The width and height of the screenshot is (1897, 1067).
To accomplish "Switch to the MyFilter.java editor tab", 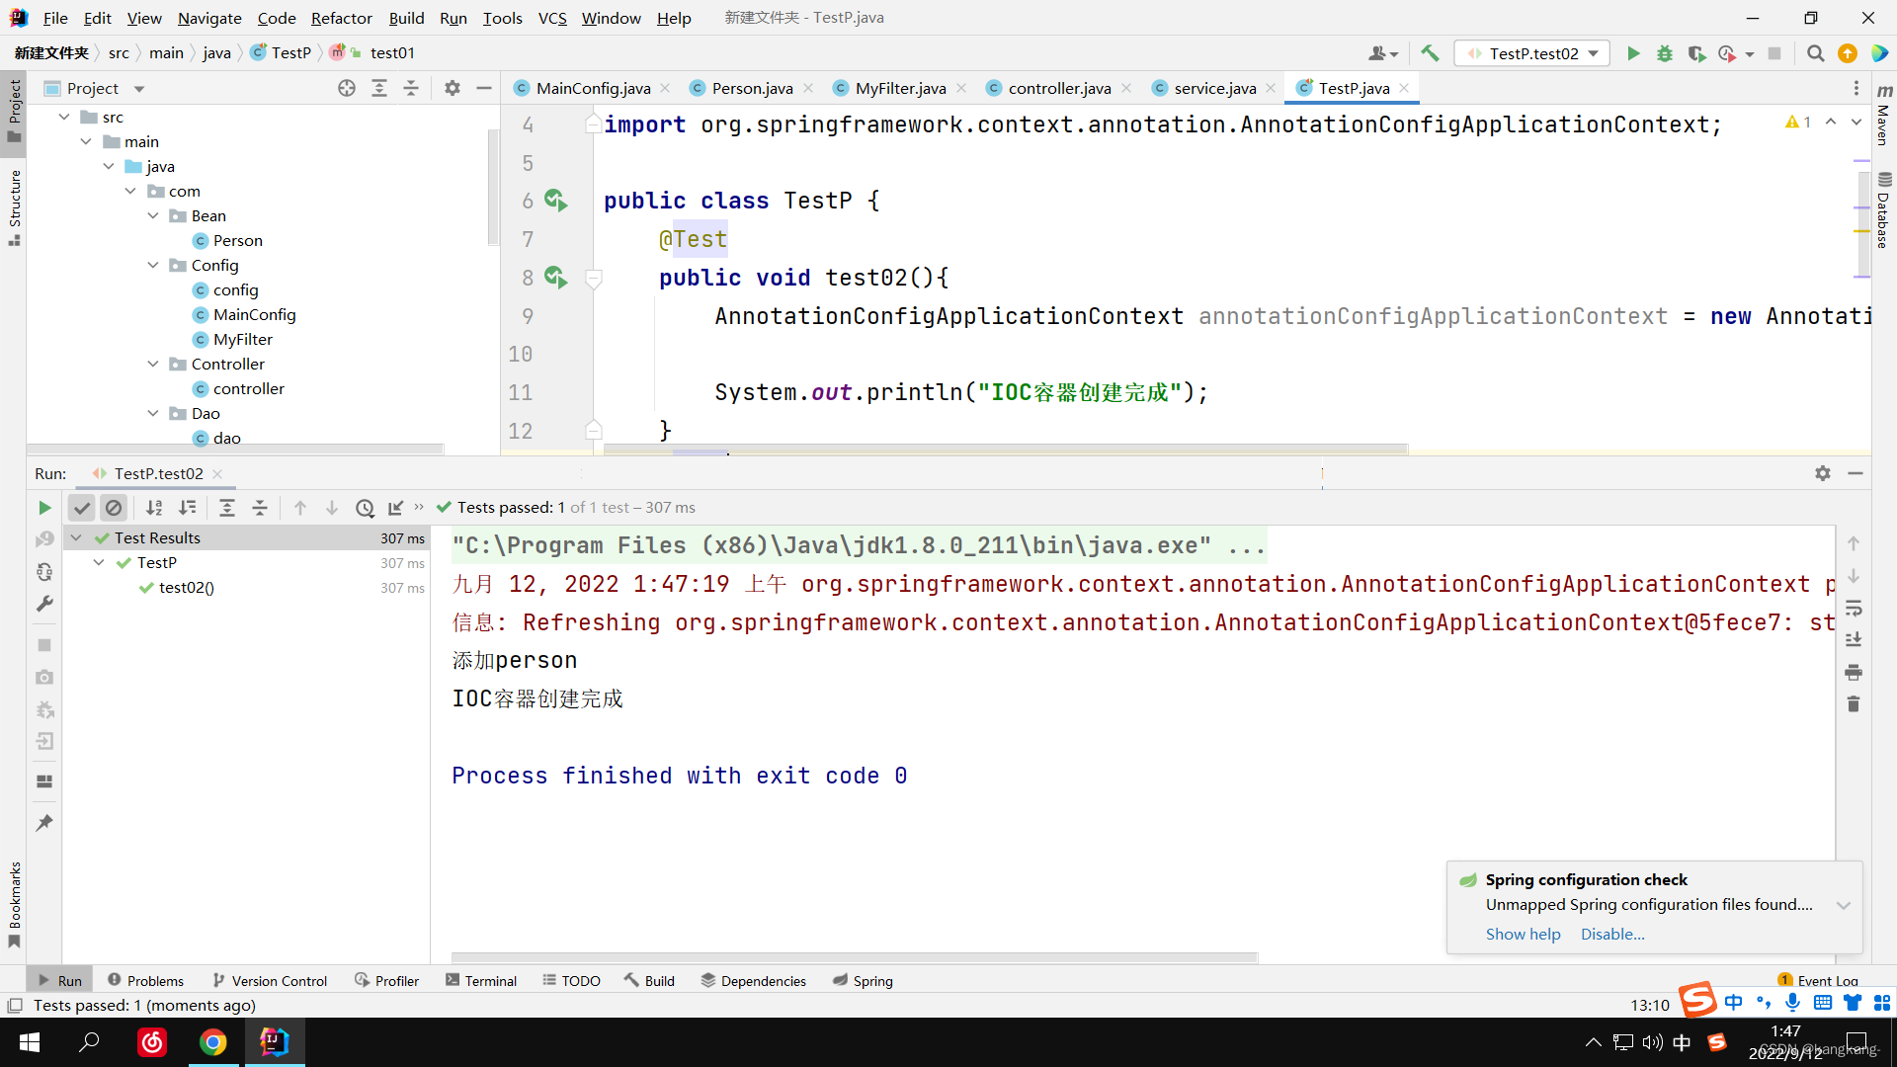I will tap(899, 88).
